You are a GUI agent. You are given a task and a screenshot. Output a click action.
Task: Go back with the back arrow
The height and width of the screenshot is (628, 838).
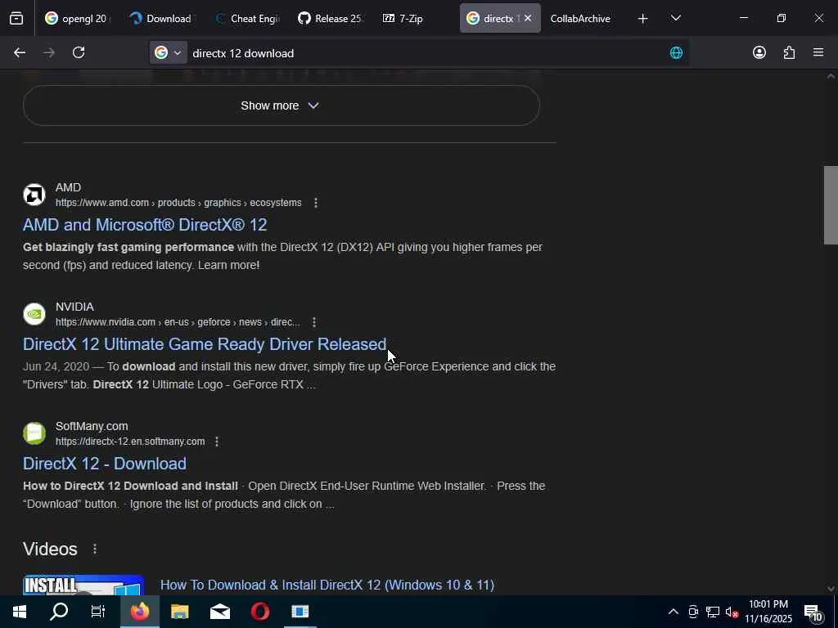pos(20,52)
